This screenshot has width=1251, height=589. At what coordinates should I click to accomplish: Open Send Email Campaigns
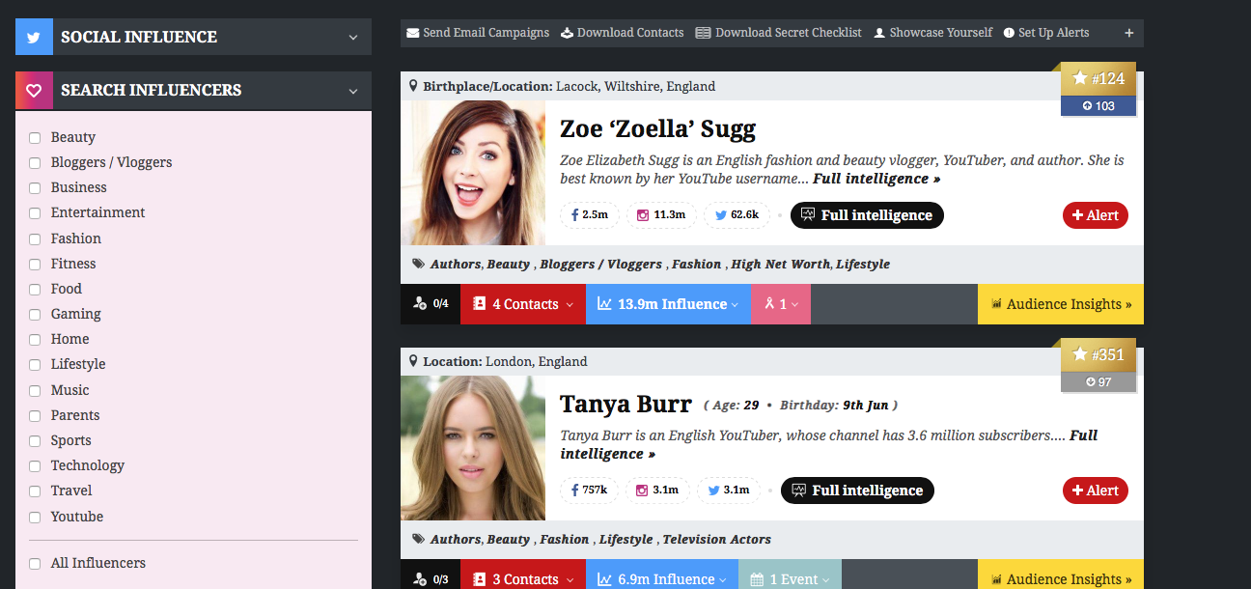tap(478, 33)
